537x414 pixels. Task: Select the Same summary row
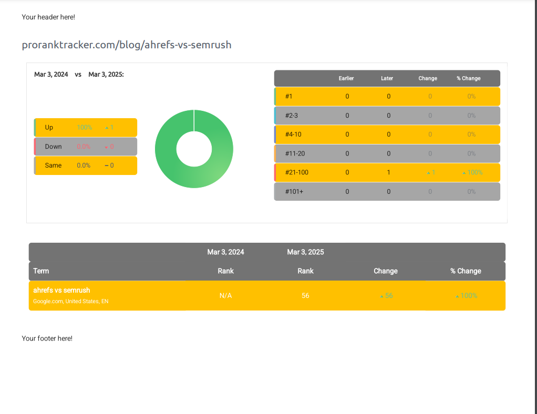pos(86,165)
